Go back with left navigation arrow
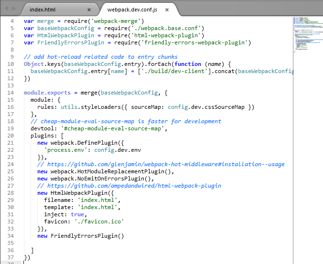Screen dimensions: 323x264 click(x=6, y=9)
